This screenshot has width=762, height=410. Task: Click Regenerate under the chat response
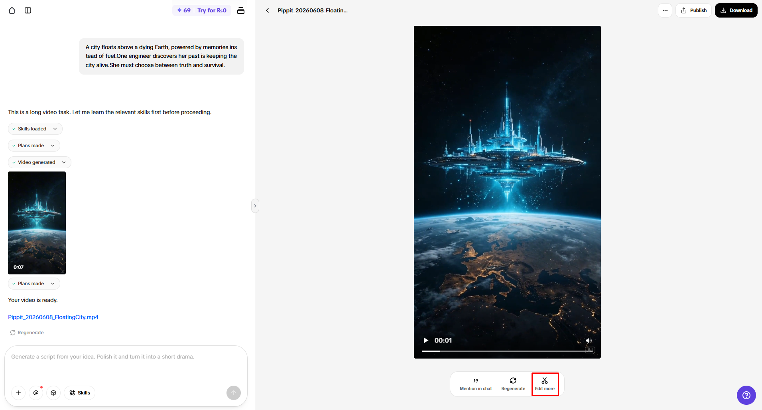point(27,333)
